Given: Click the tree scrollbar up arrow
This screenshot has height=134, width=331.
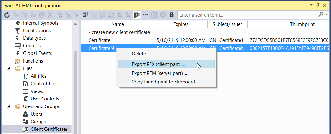Looking at the screenshot, I should tap(75, 24).
